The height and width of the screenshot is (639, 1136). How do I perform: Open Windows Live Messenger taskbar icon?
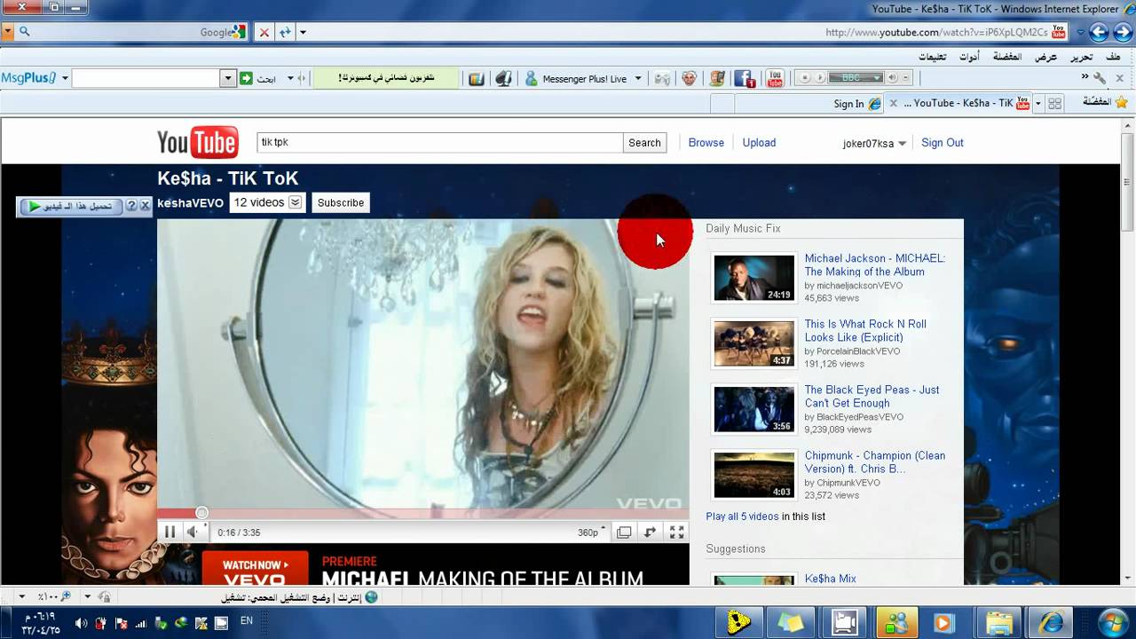click(x=897, y=623)
